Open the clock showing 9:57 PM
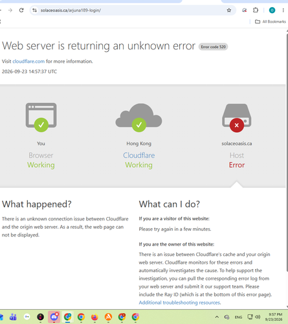Screen dimensions: 288x324 (x=274, y=317)
